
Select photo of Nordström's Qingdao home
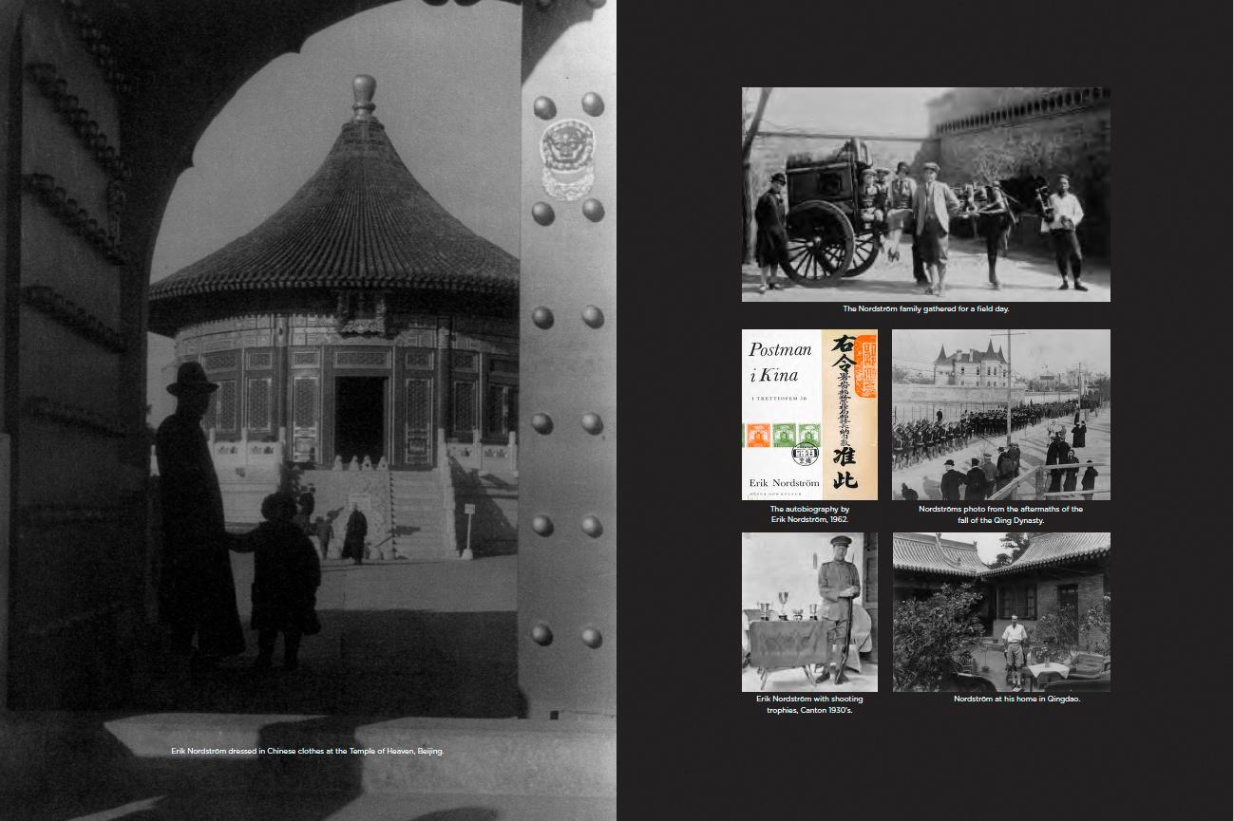click(1001, 612)
